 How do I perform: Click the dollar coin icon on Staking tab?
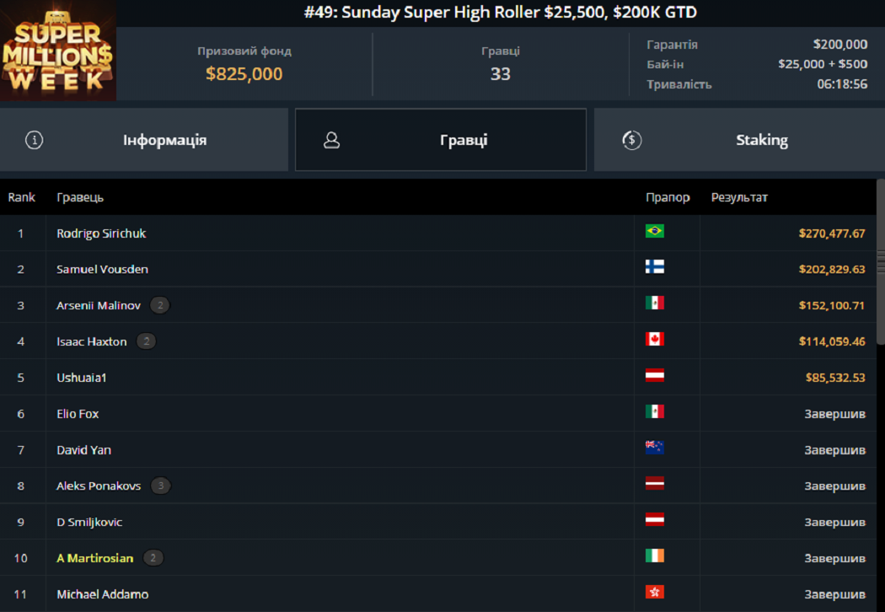[x=631, y=140]
